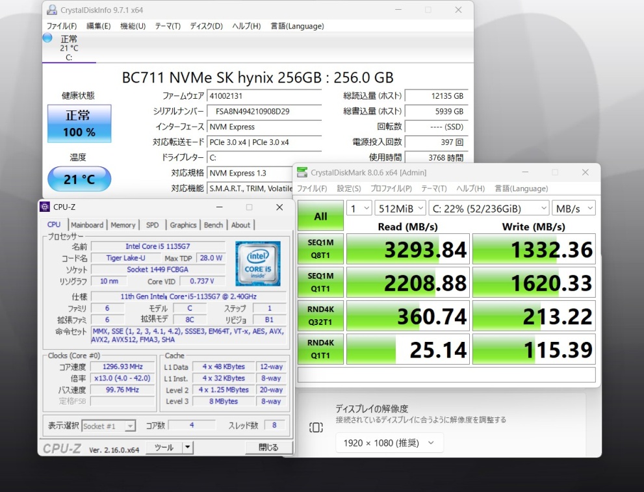Click the Intel Core i5 logo badge
Viewport: 644px width, 492px height.
pos(258,263)
